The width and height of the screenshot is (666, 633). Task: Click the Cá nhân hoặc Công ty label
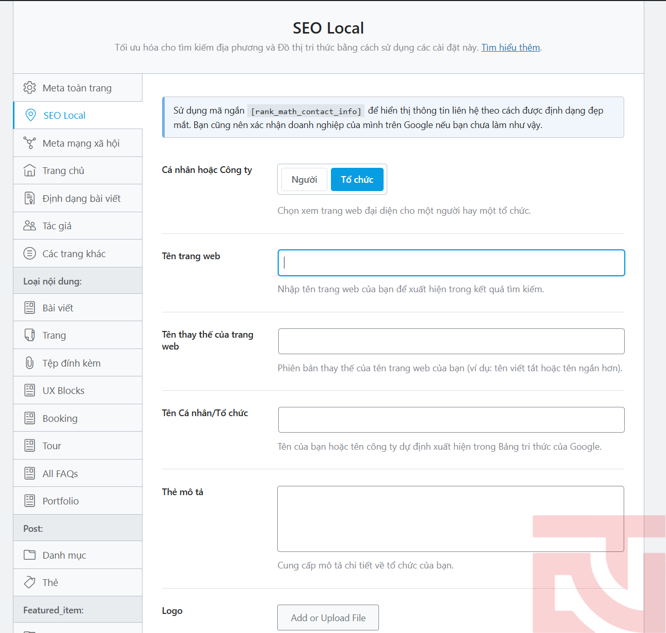[207, 170]
